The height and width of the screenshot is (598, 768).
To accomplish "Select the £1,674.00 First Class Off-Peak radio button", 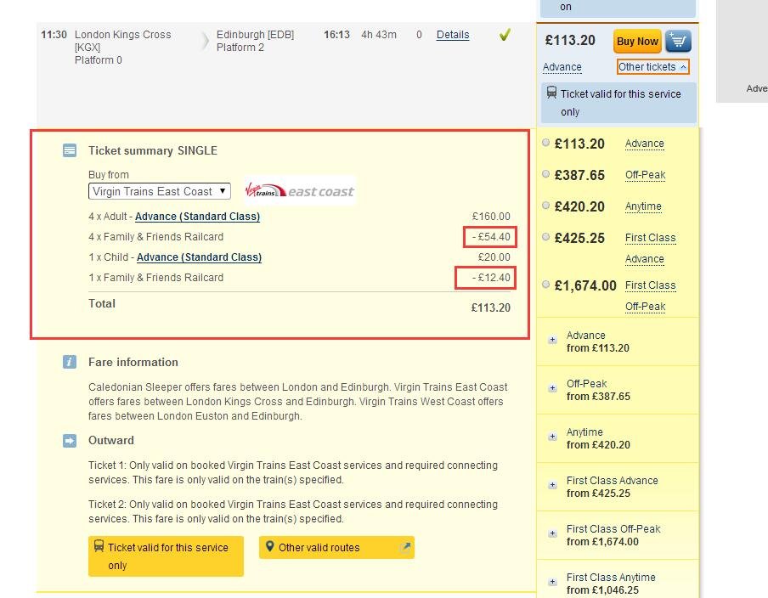I will (546, 285).
